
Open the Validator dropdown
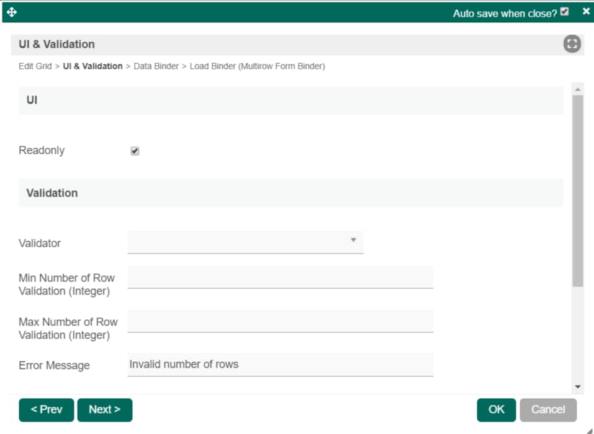[245, 242]
